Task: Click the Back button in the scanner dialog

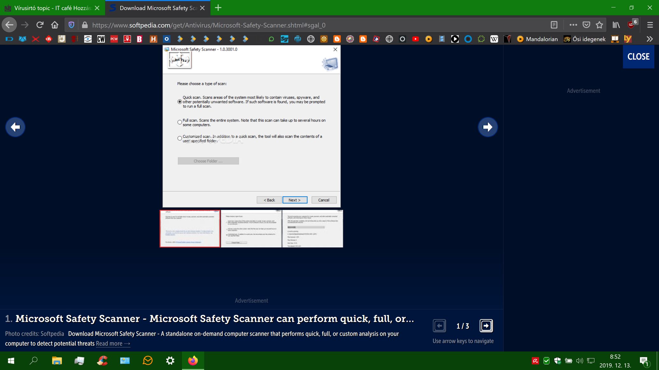Action: (x=269, y=200)
